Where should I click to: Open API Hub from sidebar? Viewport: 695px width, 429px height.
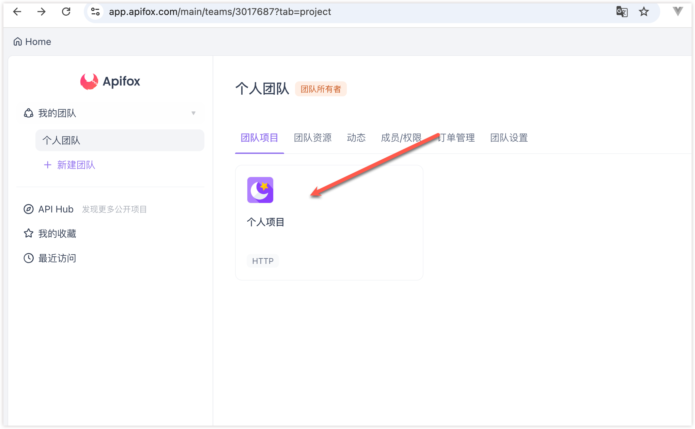click(x=56, y=209)
